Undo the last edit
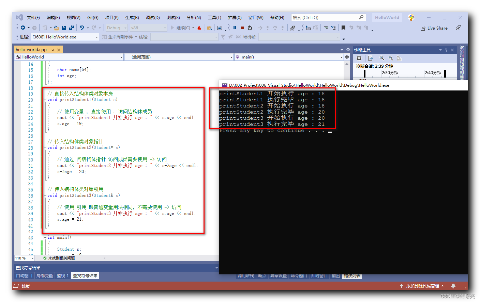The height and width of the screenshot is (302, 480). click(x=82, y=28)
